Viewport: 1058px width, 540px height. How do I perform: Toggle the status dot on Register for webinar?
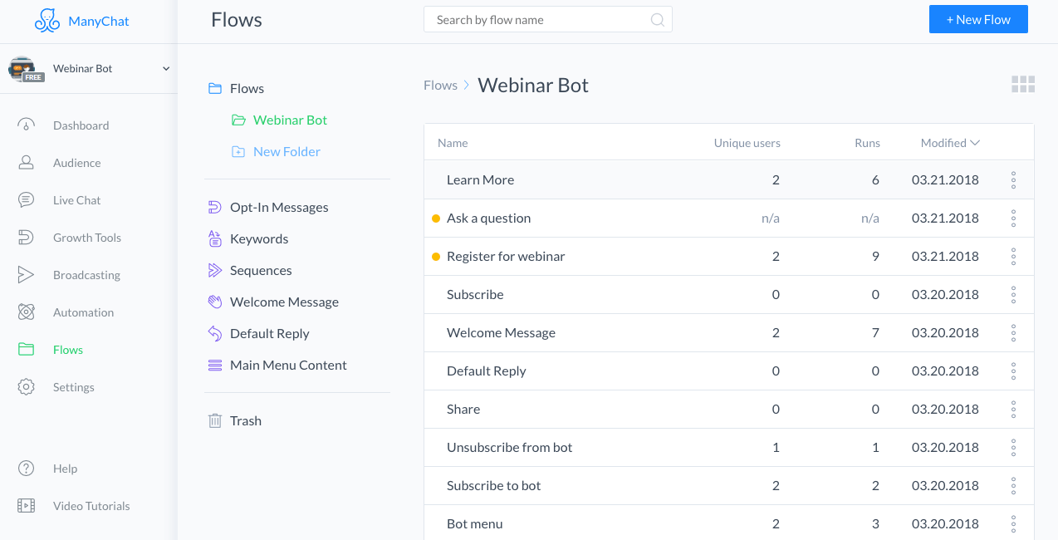(x=436, y=256)
